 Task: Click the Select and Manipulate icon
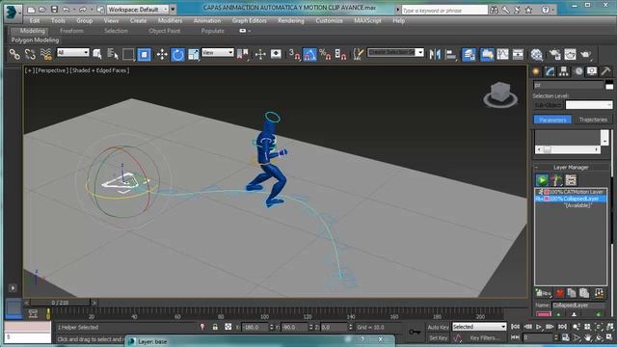point(260,54)
